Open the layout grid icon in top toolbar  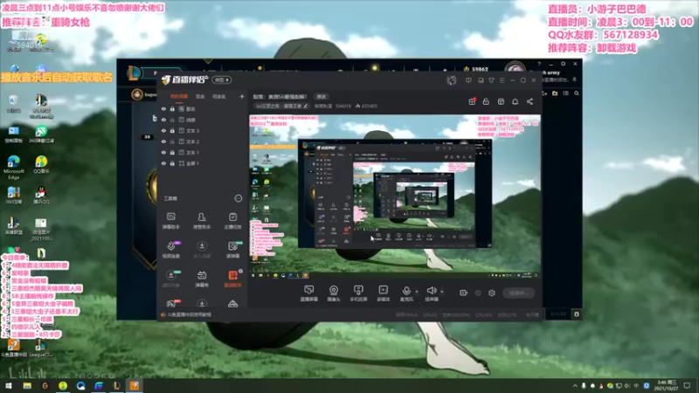coord(501,101)
